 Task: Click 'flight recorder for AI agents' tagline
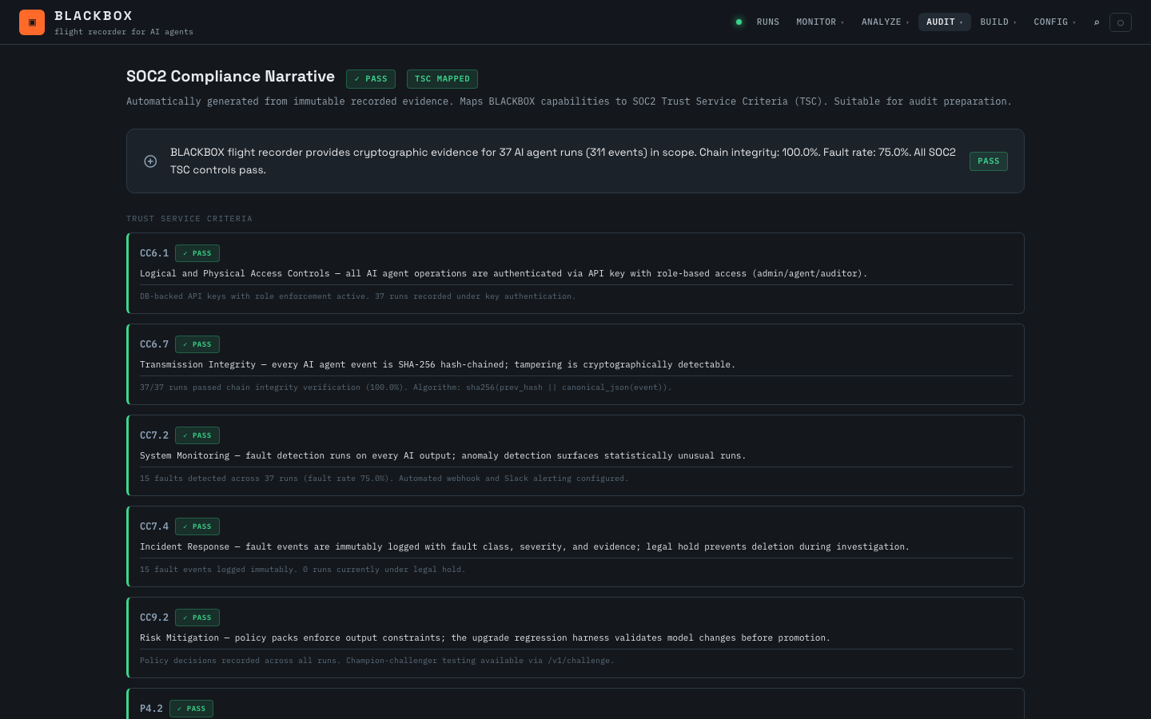coord(124,32)
